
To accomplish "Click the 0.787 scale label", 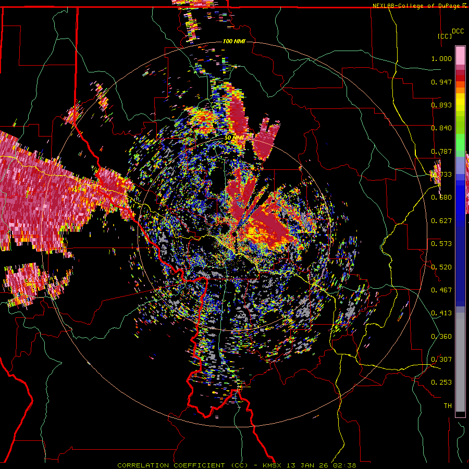I will [x=441, y=151].
